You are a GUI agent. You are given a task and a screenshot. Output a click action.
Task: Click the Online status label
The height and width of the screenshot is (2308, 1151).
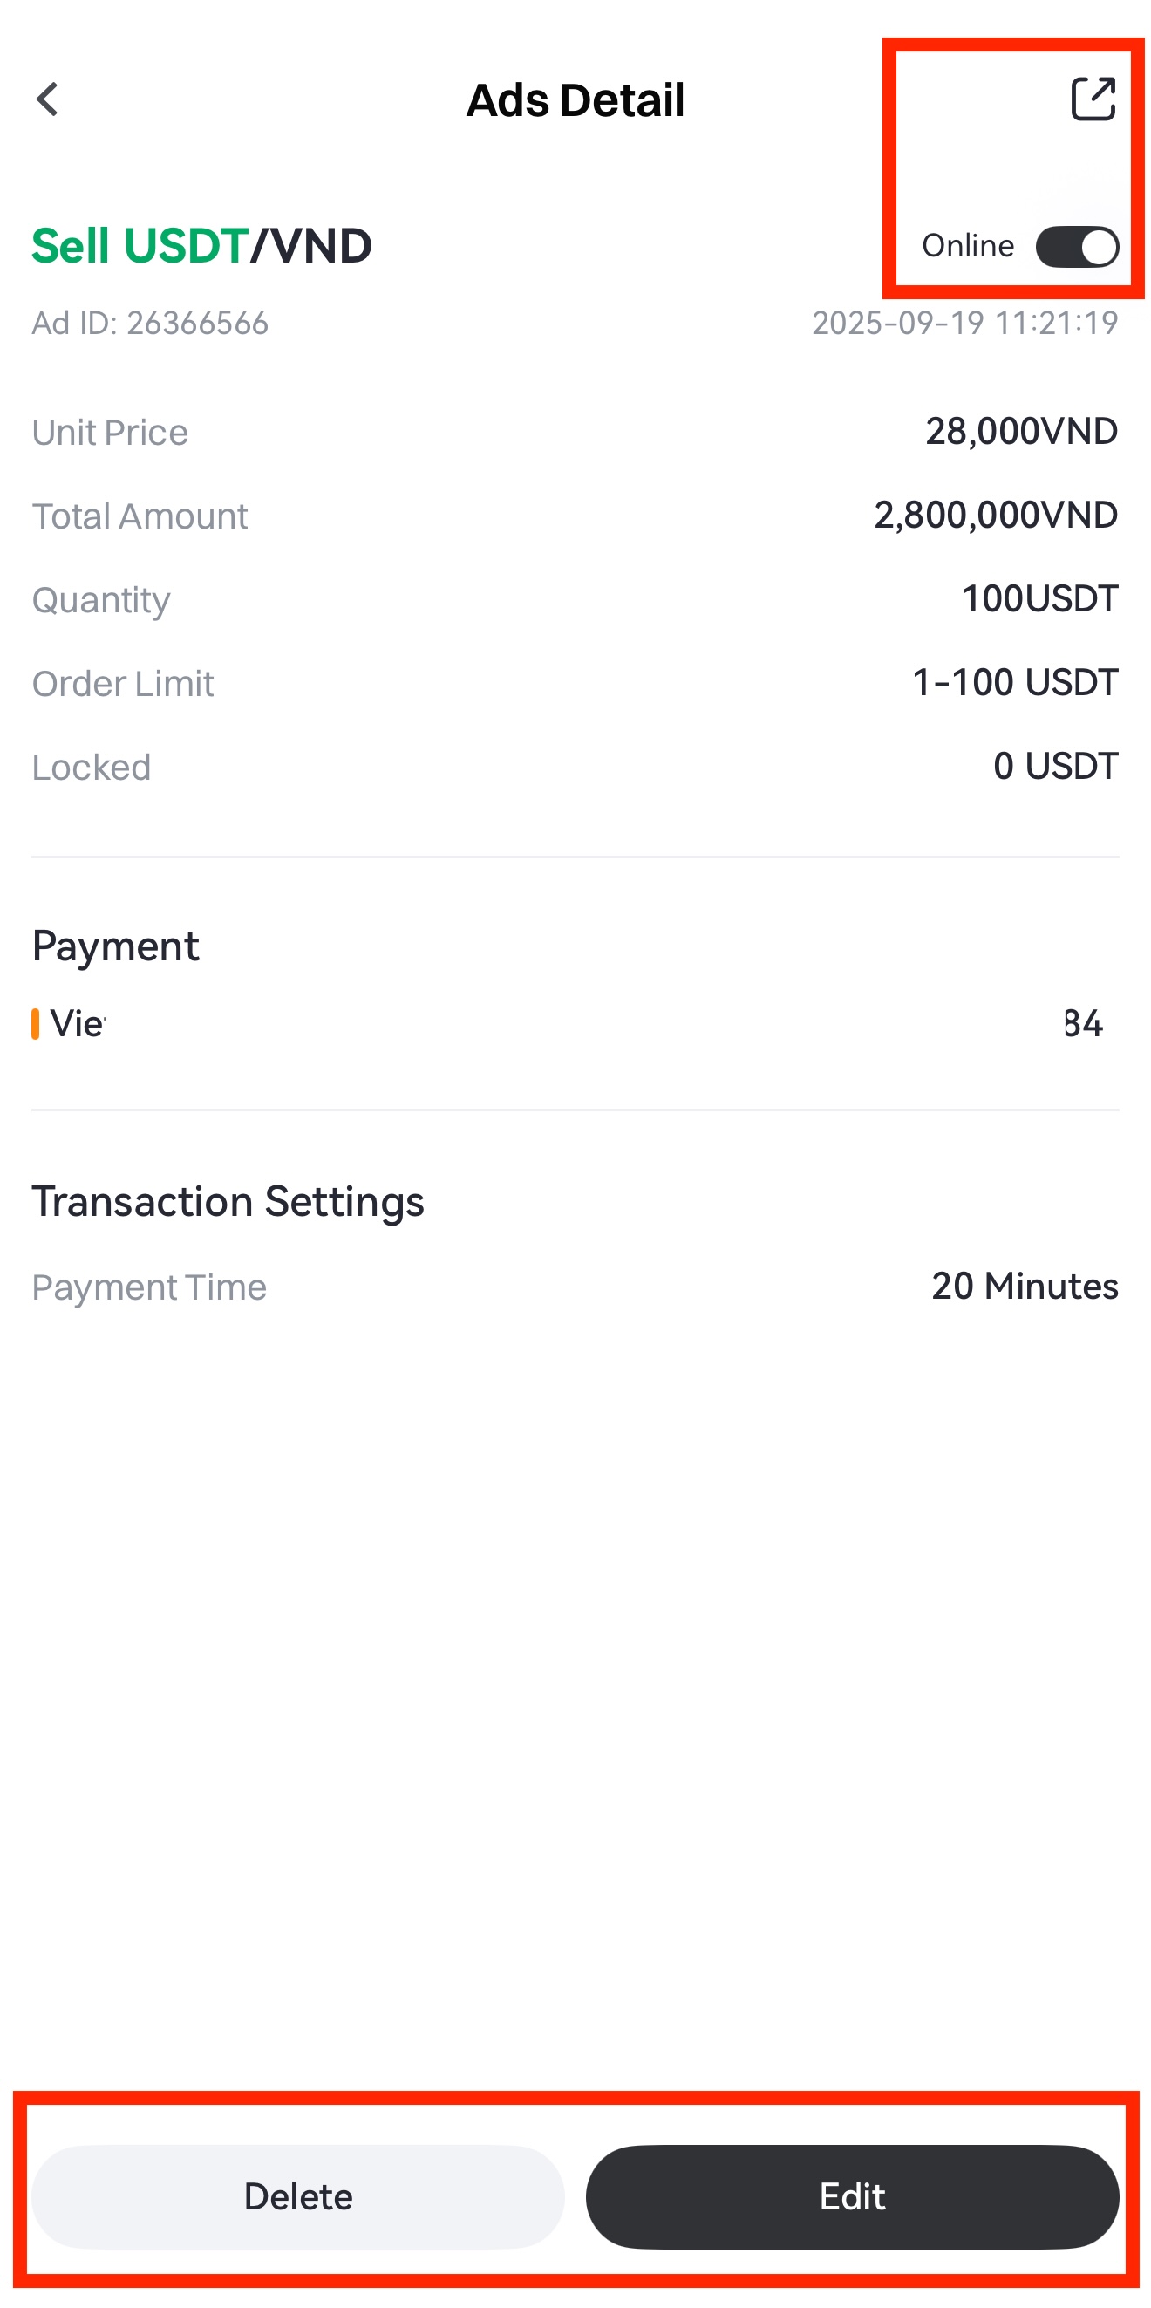967,246
